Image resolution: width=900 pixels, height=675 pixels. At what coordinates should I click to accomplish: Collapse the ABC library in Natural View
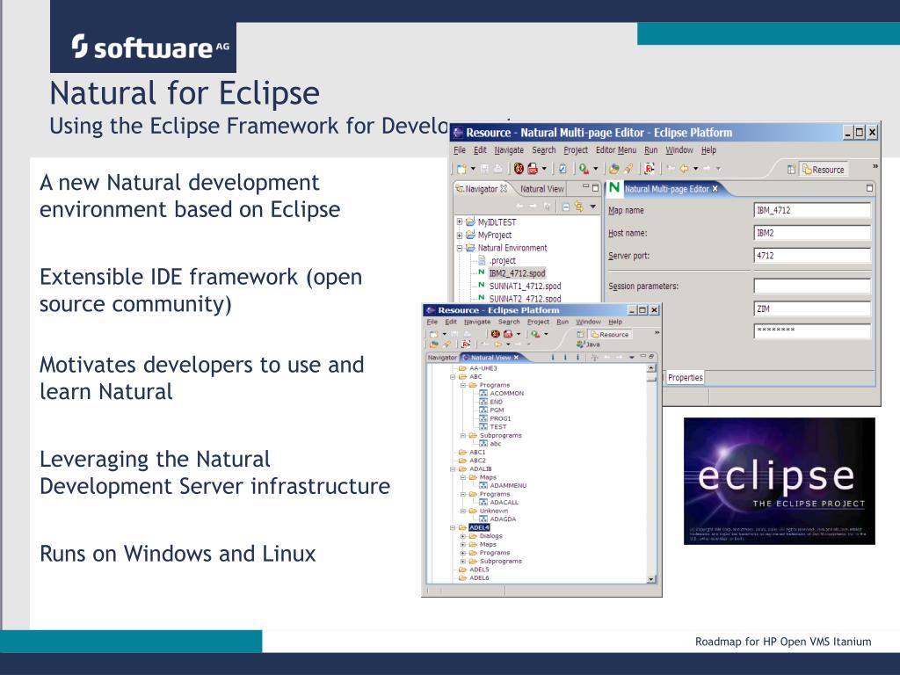[x=453, y=377]
